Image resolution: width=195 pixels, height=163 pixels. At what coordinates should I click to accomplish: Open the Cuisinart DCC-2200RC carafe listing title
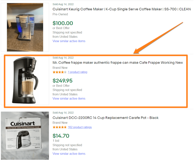coord(105,118)
